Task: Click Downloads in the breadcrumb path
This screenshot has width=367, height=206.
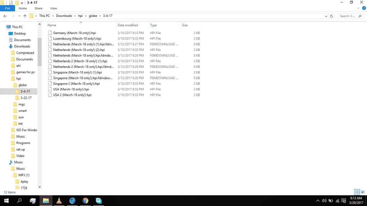Action: click(x=64, y=16)
